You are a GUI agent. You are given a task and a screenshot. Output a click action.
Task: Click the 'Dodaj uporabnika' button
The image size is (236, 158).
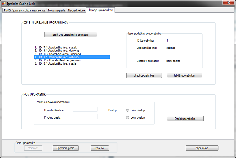[x=185, y=119]
